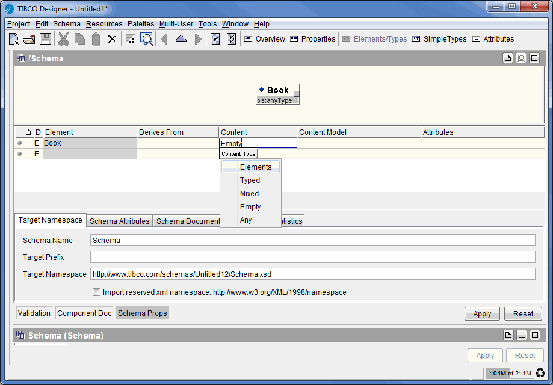
Task: Select Elements from Content Type dropdown
Action: 255,167
